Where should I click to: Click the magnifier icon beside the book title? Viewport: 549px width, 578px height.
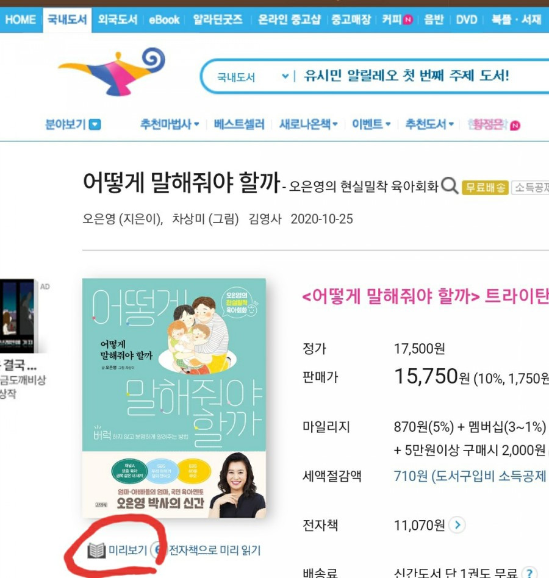pos(450,186)
